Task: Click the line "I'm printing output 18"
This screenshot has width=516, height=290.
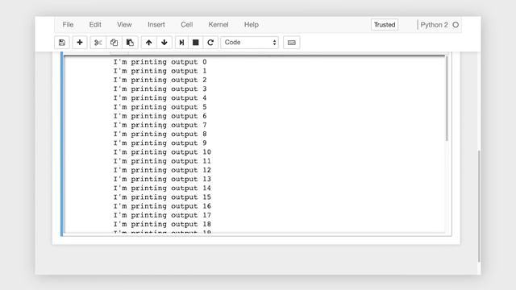Action: 162,224
